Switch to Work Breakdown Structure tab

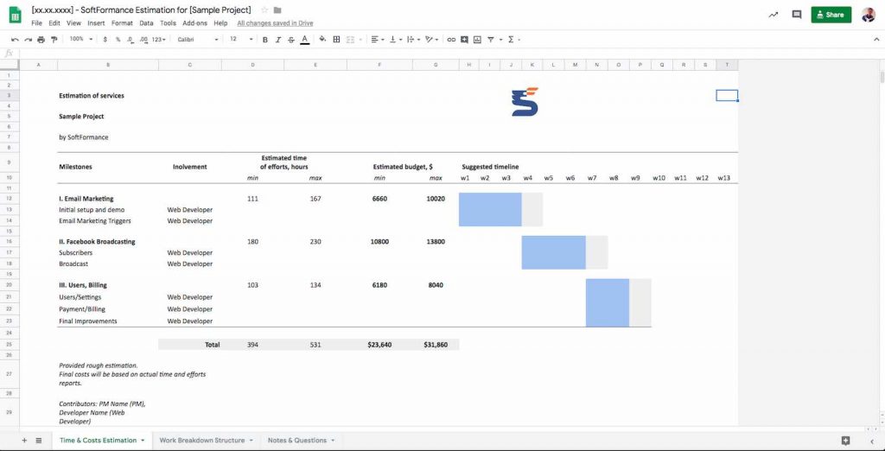202,441
